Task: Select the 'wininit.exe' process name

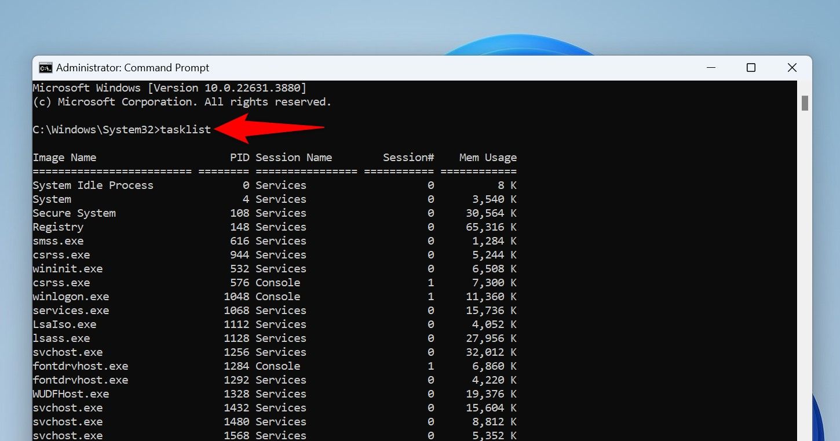Action: pyautogui.click(x=68, y=269)
